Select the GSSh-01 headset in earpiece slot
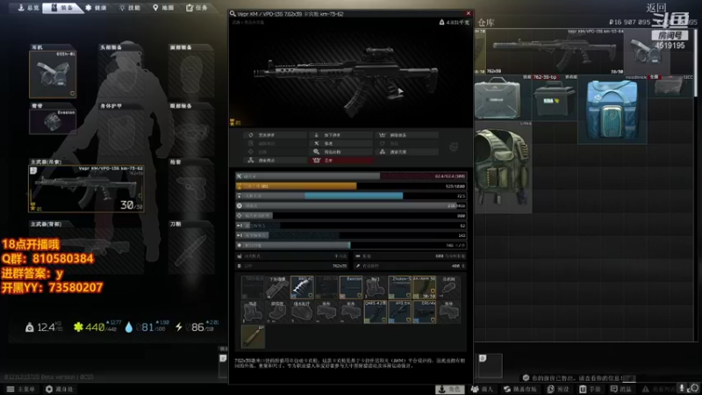702x395 pixels. (53, 74)
